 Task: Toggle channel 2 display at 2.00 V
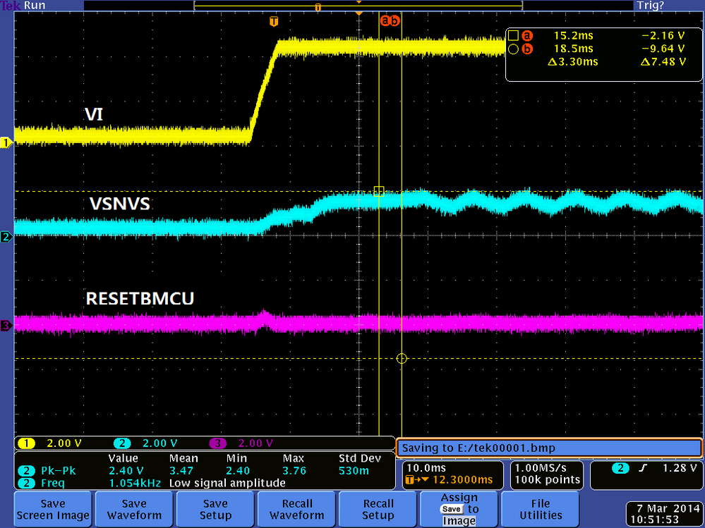[121, 443]
